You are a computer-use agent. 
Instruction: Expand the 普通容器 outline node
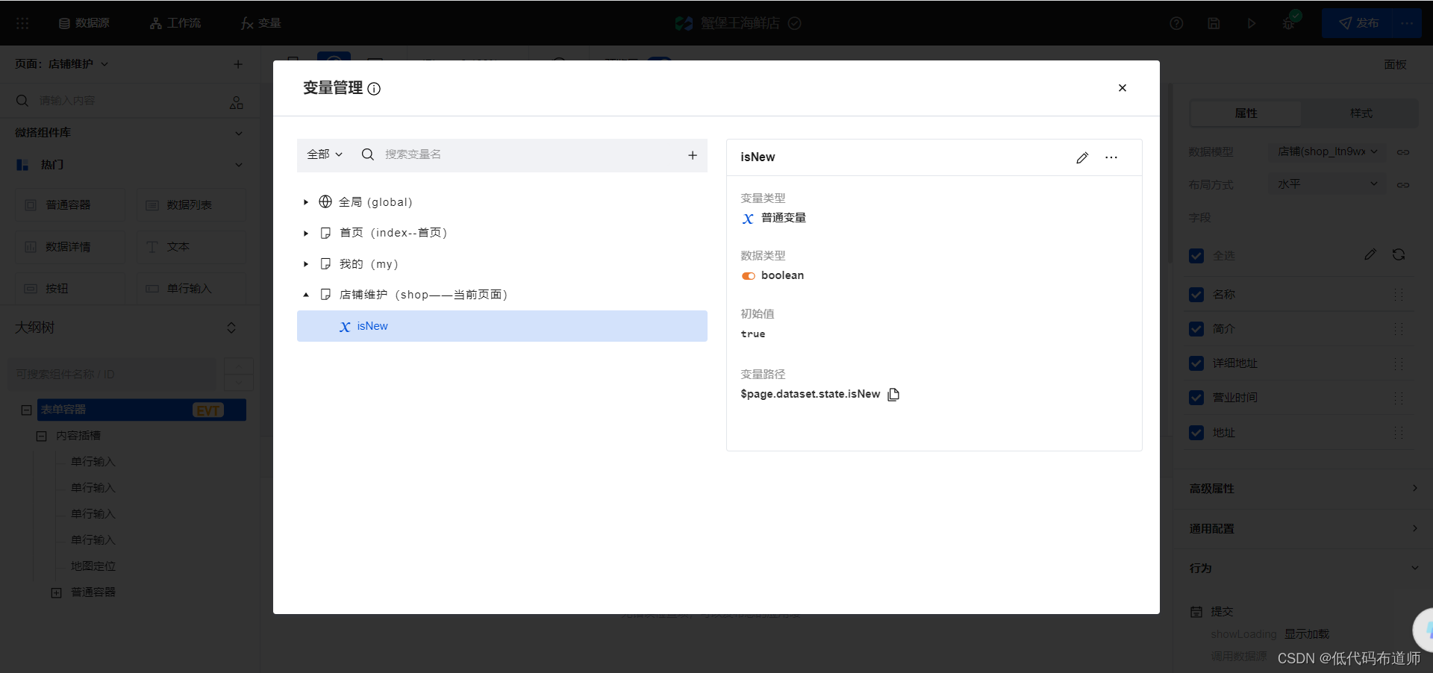[56, 592]
